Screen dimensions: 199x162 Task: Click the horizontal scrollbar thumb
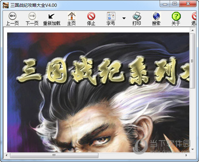click(54, 155)
